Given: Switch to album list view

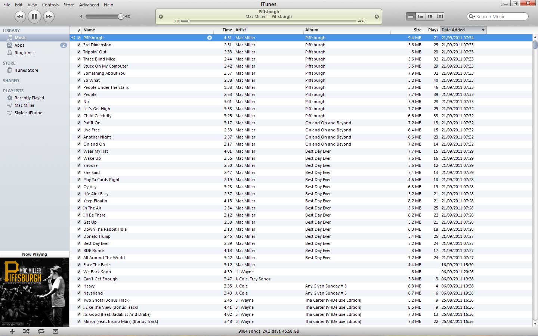Looking at the screenshot, I should click(x=420, y=16).
